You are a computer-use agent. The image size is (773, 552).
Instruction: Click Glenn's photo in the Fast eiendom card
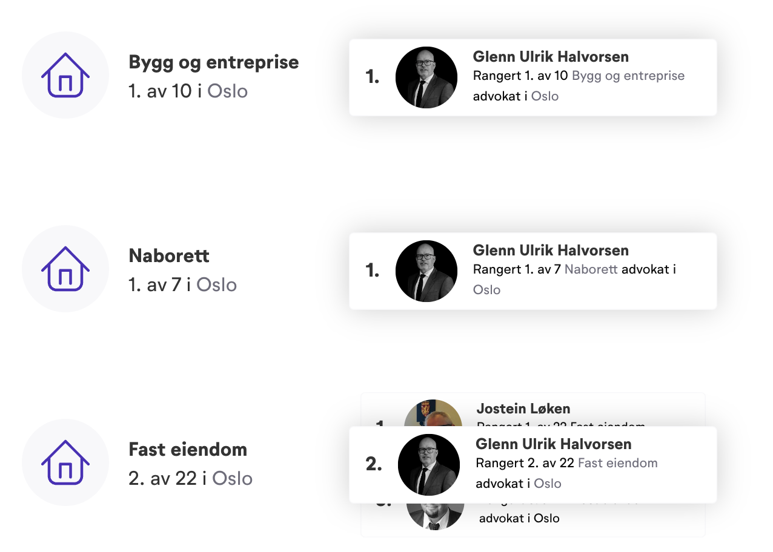point(429,464)
